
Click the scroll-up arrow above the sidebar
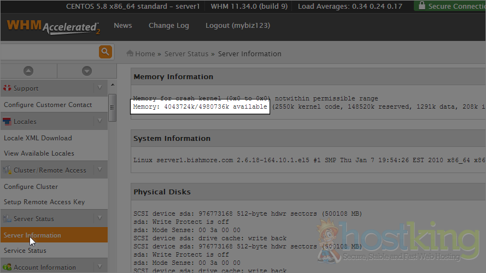28,71
